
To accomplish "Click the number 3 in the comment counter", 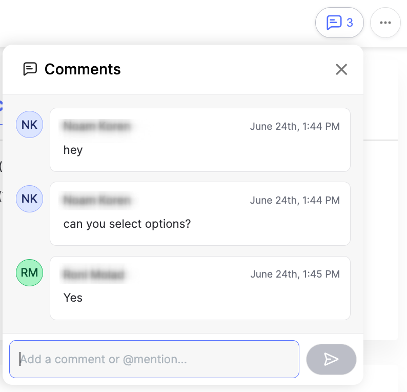I will point(350,23).
